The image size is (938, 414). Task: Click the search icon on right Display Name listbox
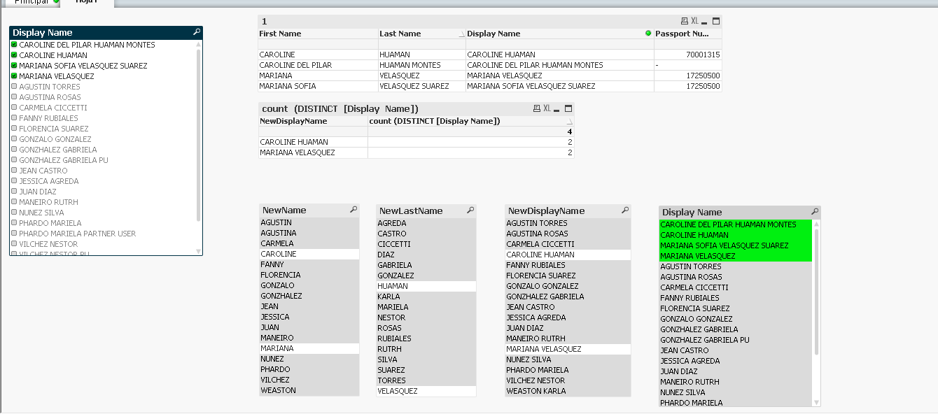pos(815,210)
